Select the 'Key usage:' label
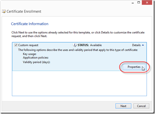 pyautogui.click(x=30, y=54)
